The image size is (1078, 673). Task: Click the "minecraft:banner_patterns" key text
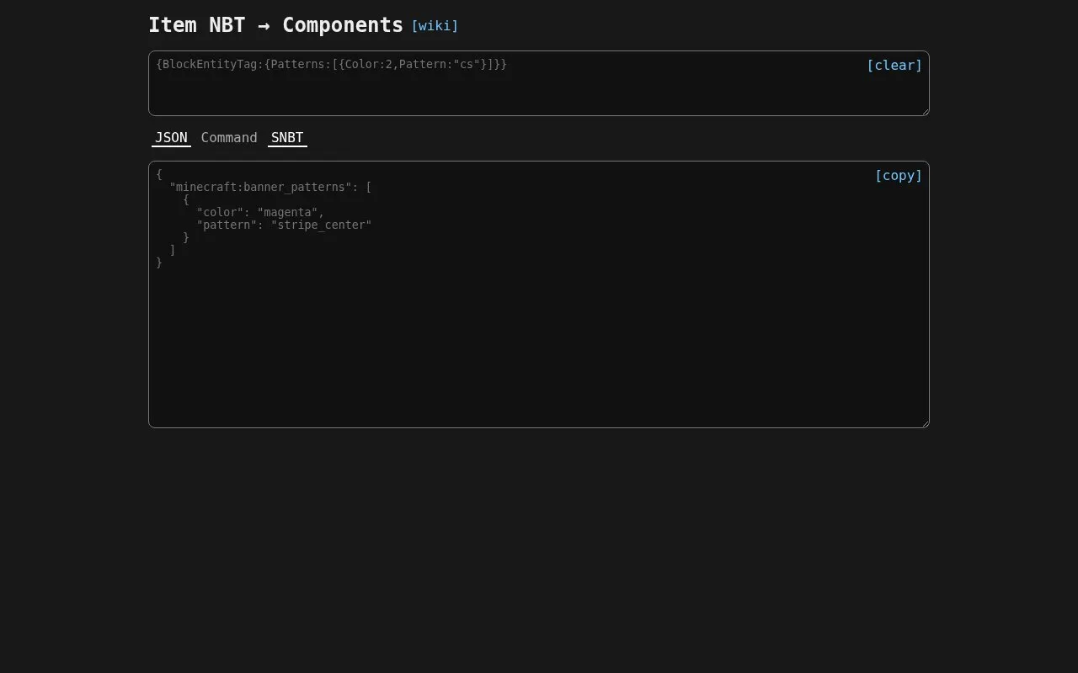tap(261, 187)
